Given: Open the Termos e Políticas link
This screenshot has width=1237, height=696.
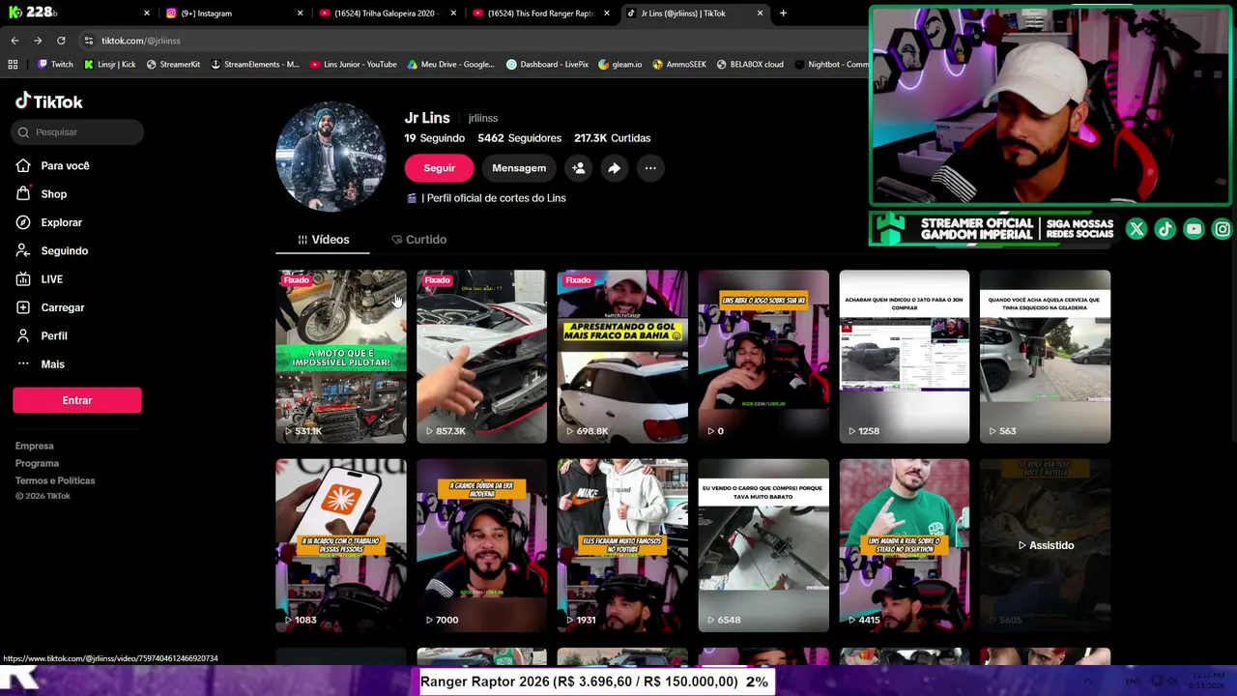Looking at the screenshot, I should tap(55, 480).
